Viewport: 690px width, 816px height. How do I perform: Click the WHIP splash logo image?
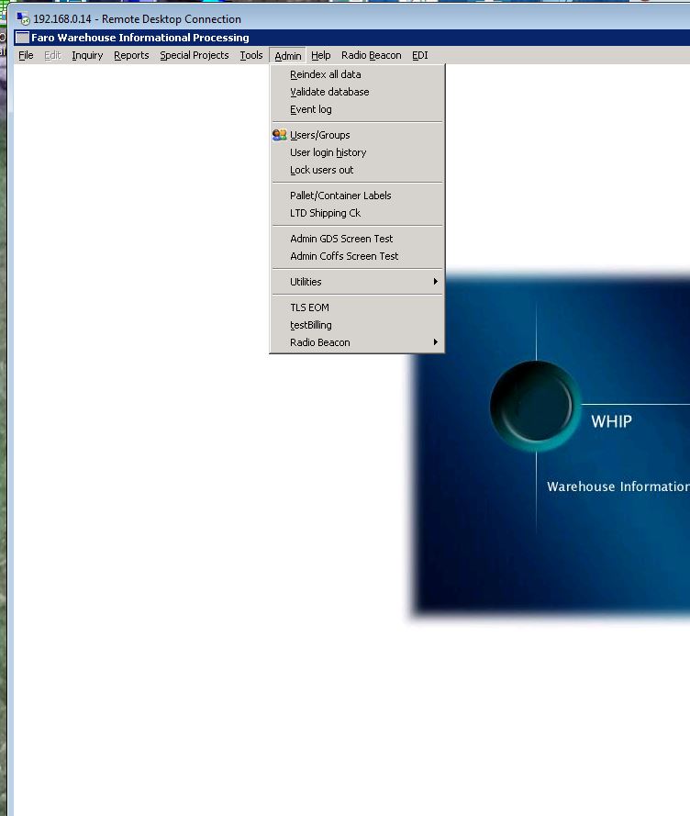pos(551,444)
